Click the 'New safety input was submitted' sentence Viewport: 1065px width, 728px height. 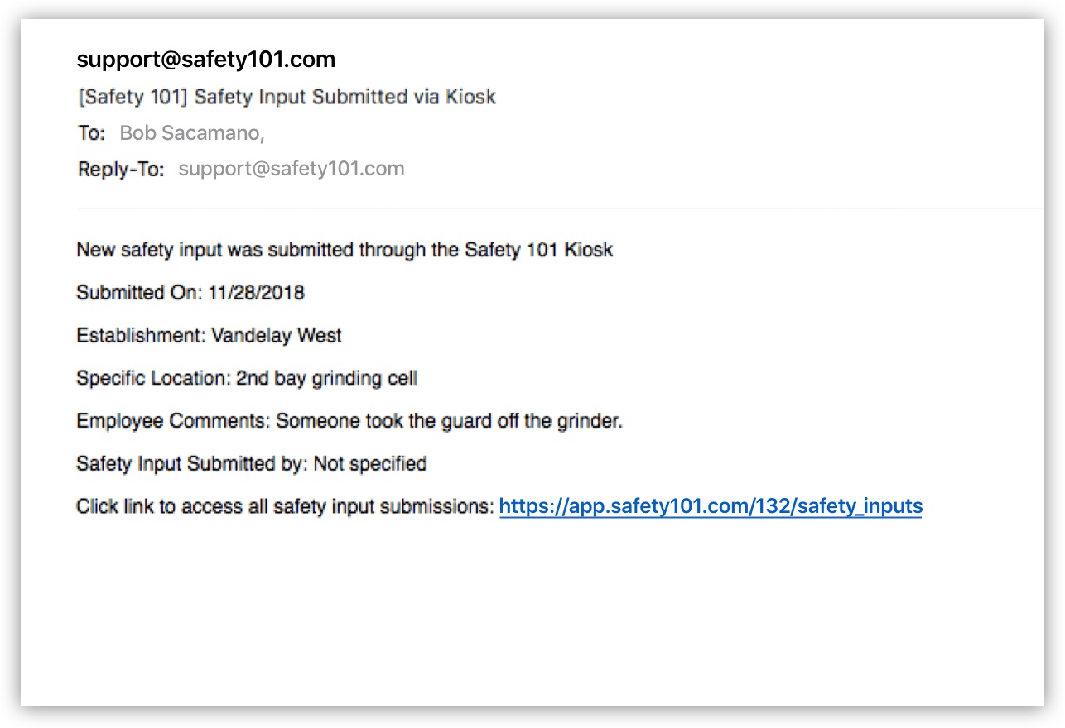tap(345, 249)
